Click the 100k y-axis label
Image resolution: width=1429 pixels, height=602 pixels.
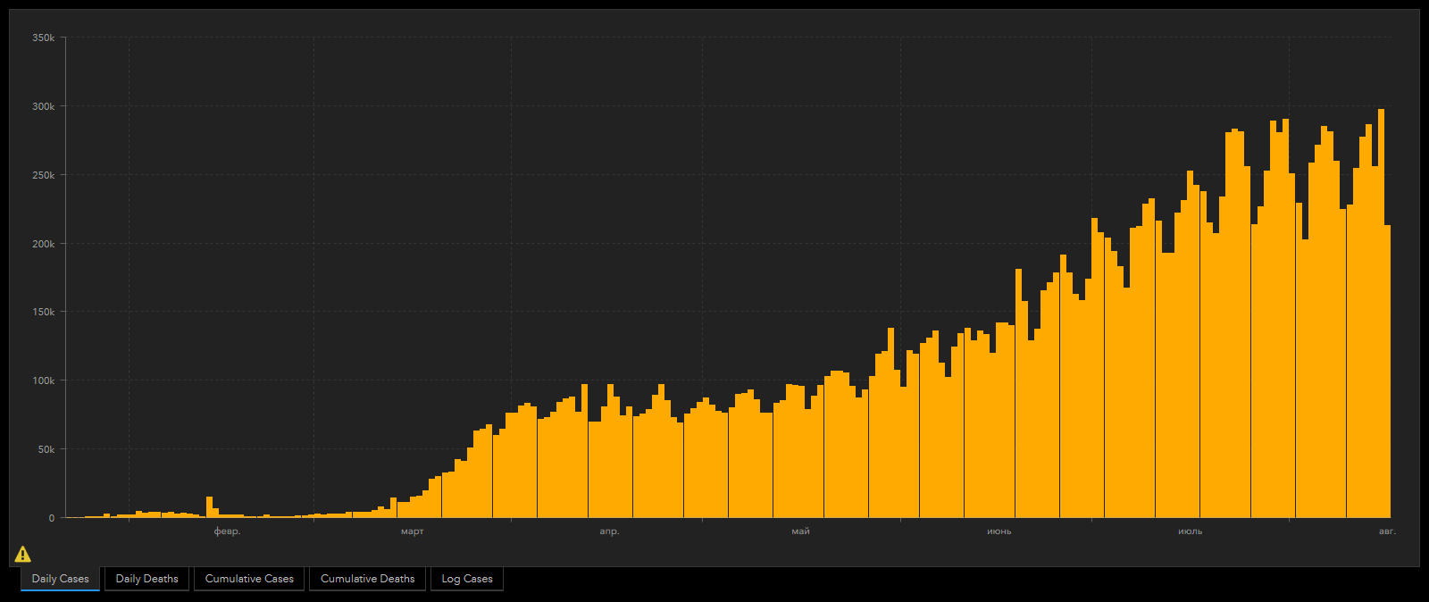click(43, 380)
